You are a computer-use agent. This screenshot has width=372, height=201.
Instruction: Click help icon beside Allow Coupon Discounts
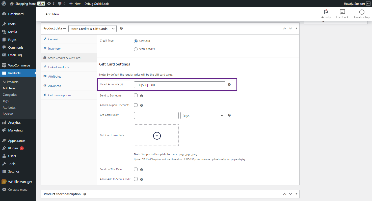142,105
